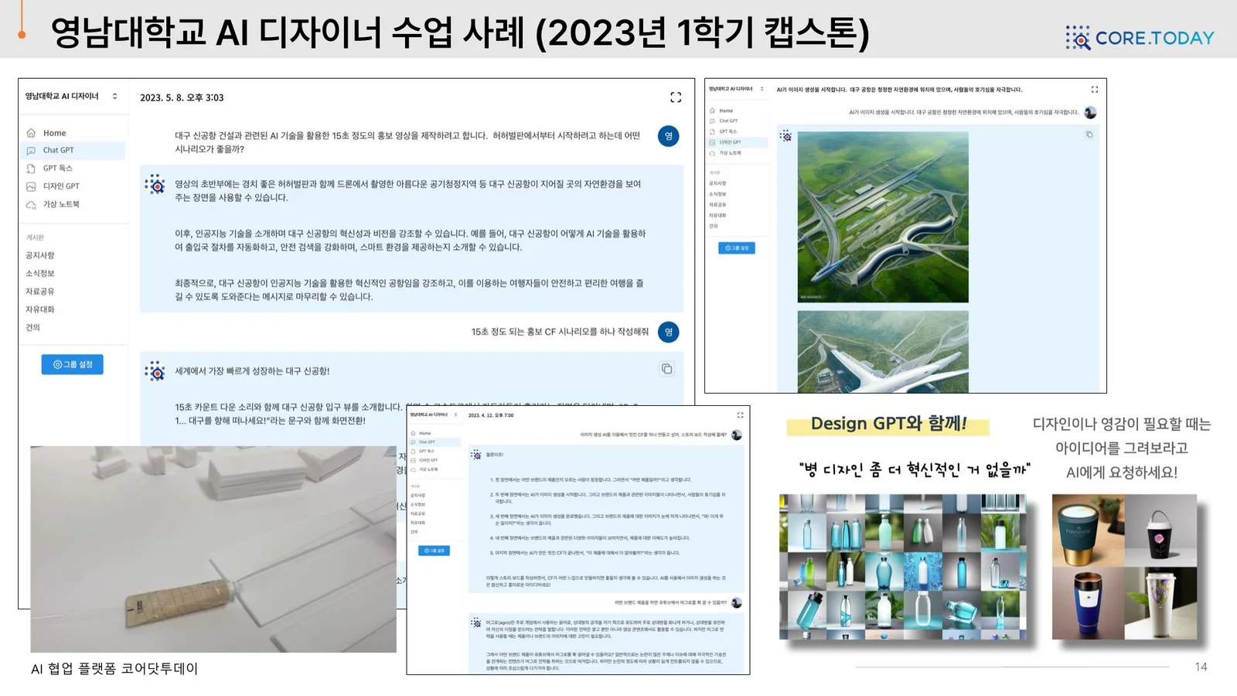Click the Home icon in the large chat window sidebar
The width and height of the screenshot is (1237, 696).
(31, 133)
